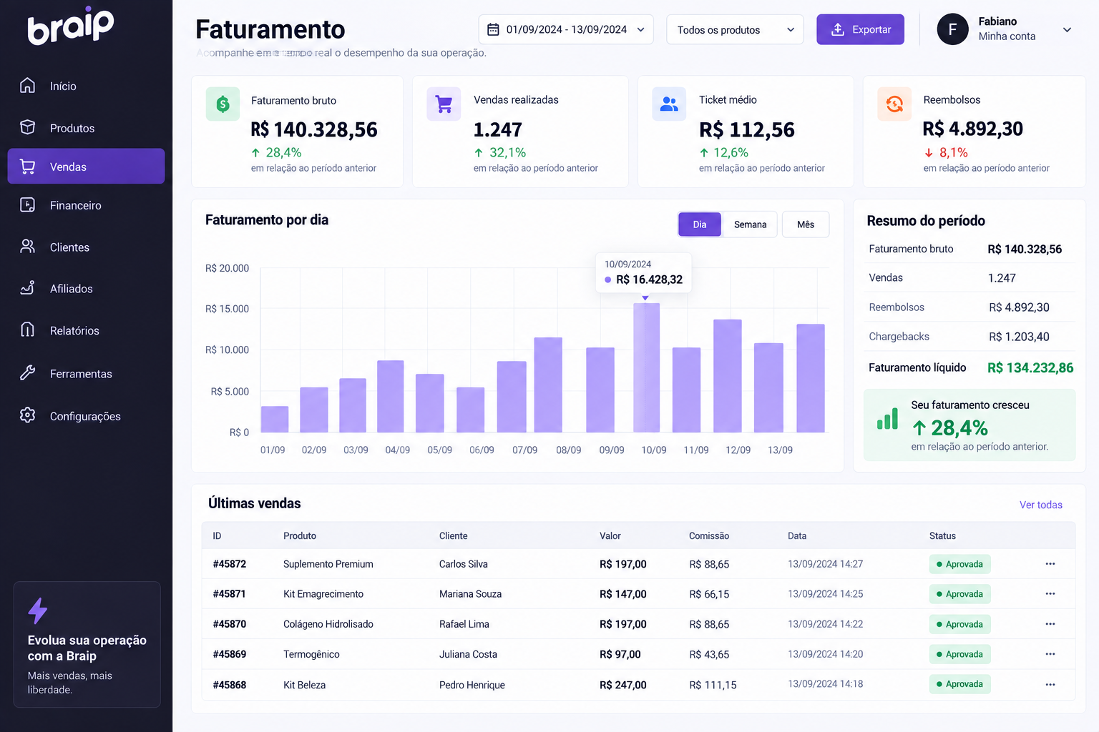This screenshot has height=732, width=1099.
Task: Open Relatórios menu item
Action: (86, 330)
